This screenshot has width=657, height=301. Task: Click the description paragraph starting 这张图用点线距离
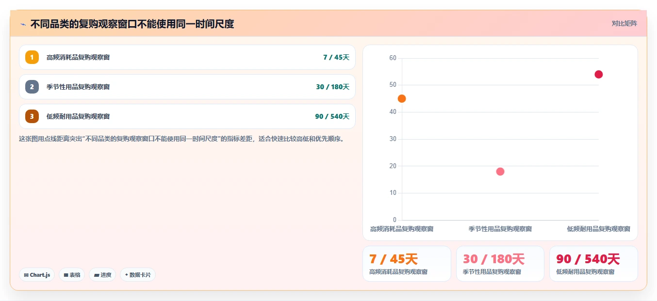pyautogui.click(x=182, y=139)
